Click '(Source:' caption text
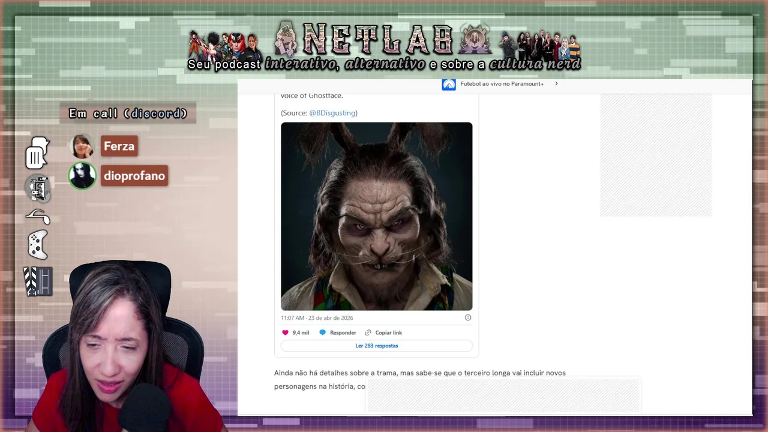This screenshot has height=432, width=768. [x=294, y=113]
